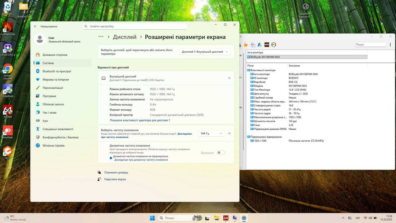
Task: Open Windows Update in sidebar
Action: click(x=62, y=145)
